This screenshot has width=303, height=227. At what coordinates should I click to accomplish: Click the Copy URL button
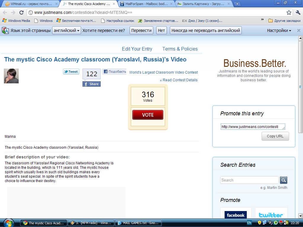point(275,136)
